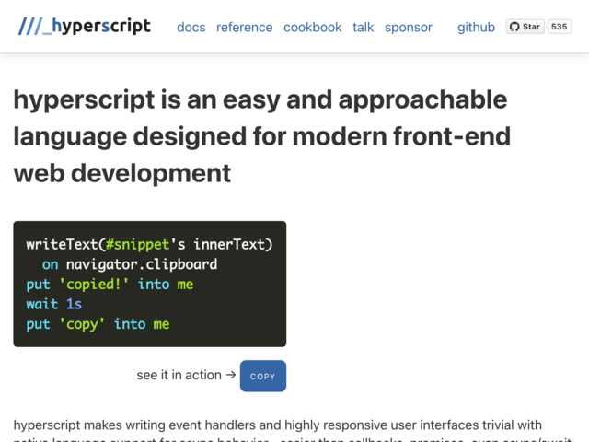Open the 535 stargazers count

coord(560,28)
